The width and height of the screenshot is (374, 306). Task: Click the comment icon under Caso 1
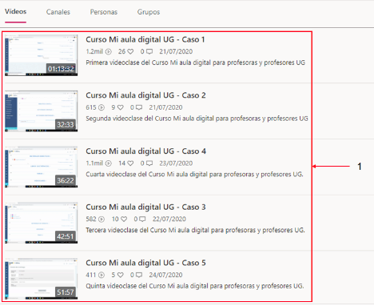149,51
